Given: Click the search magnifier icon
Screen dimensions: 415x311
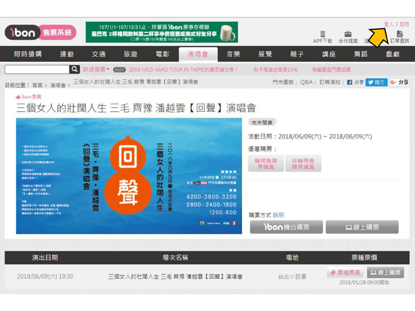Looking at the screenshot, I should 75,69.
